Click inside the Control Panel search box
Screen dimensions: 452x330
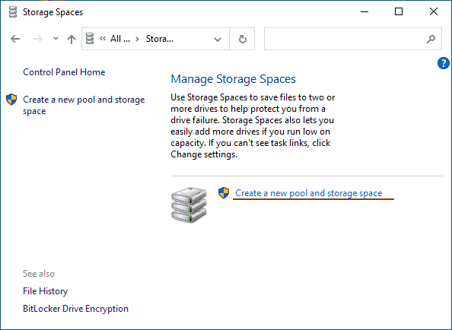345,39
